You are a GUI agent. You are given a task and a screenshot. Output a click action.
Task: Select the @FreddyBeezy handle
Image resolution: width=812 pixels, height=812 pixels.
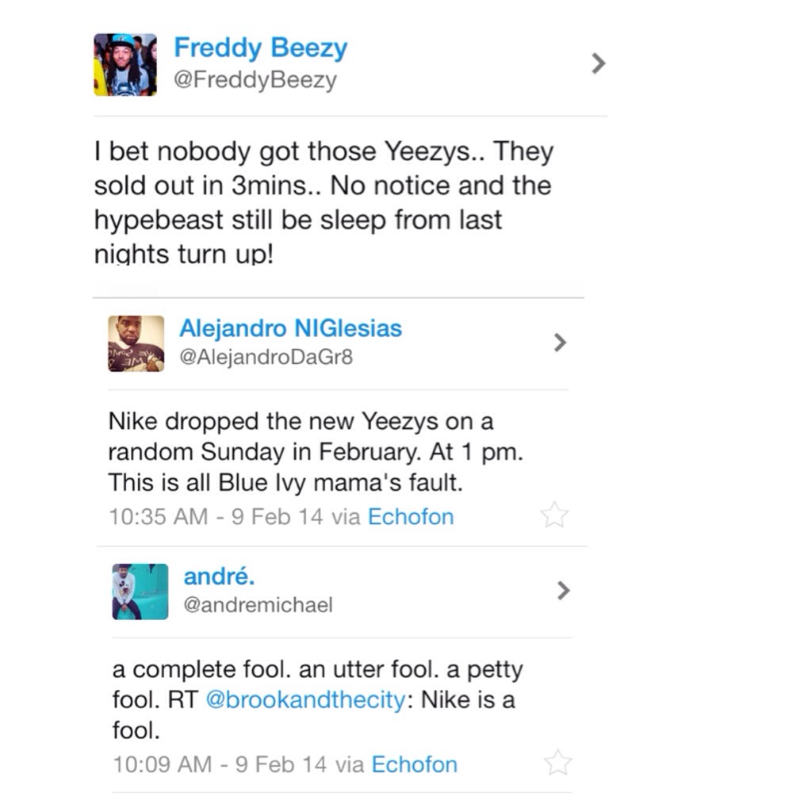[255, 80]
